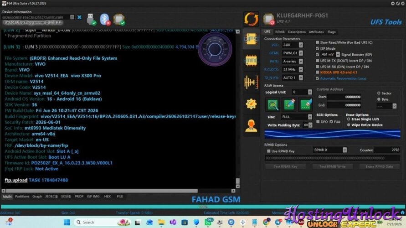The image size is (406, 228).
Task: Open the waveform signal sidebar icon
Action: pos(251,82)
